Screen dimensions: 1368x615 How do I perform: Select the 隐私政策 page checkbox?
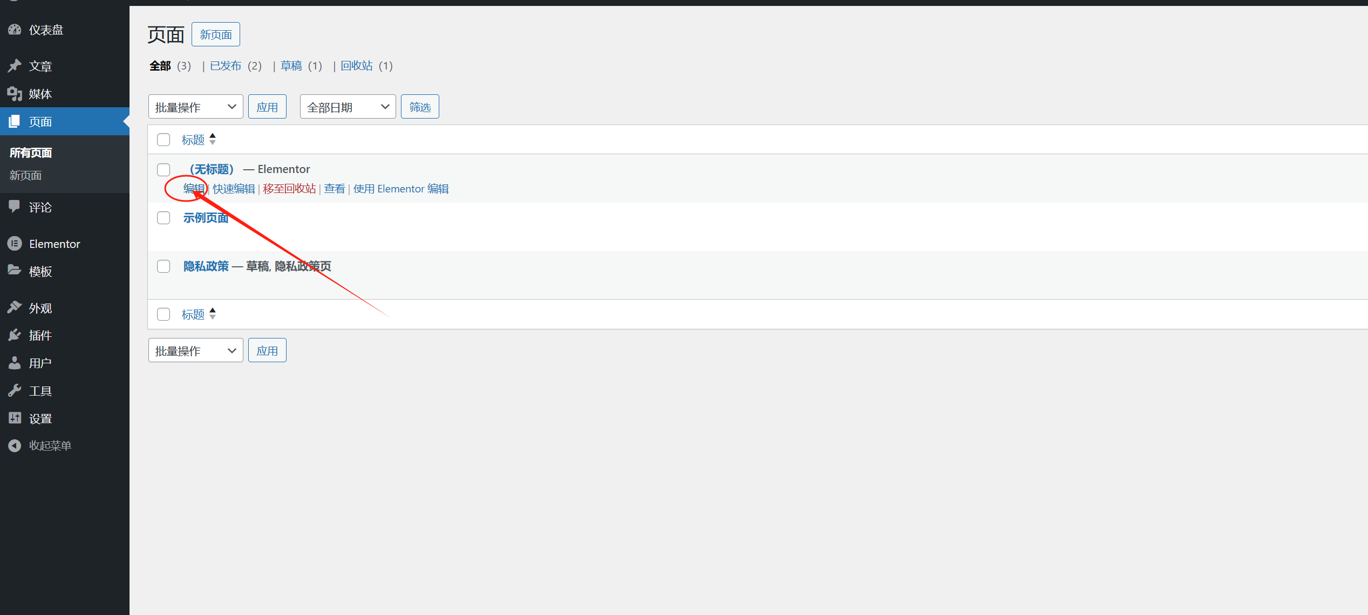[x=164, y=266]
